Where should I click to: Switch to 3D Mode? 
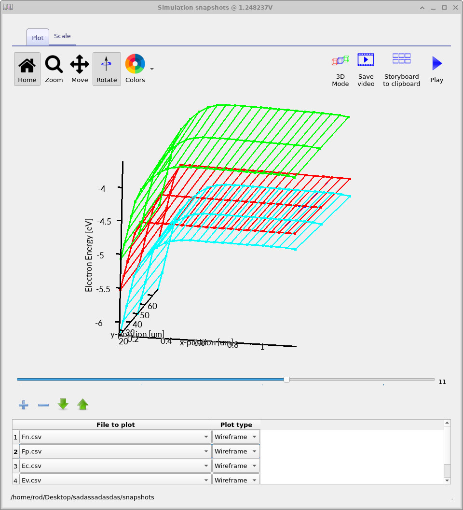pyautogui.click(x=340, y=69)
